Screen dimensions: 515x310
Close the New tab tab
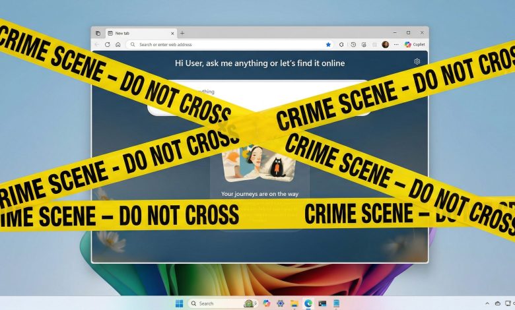point(172,33)
